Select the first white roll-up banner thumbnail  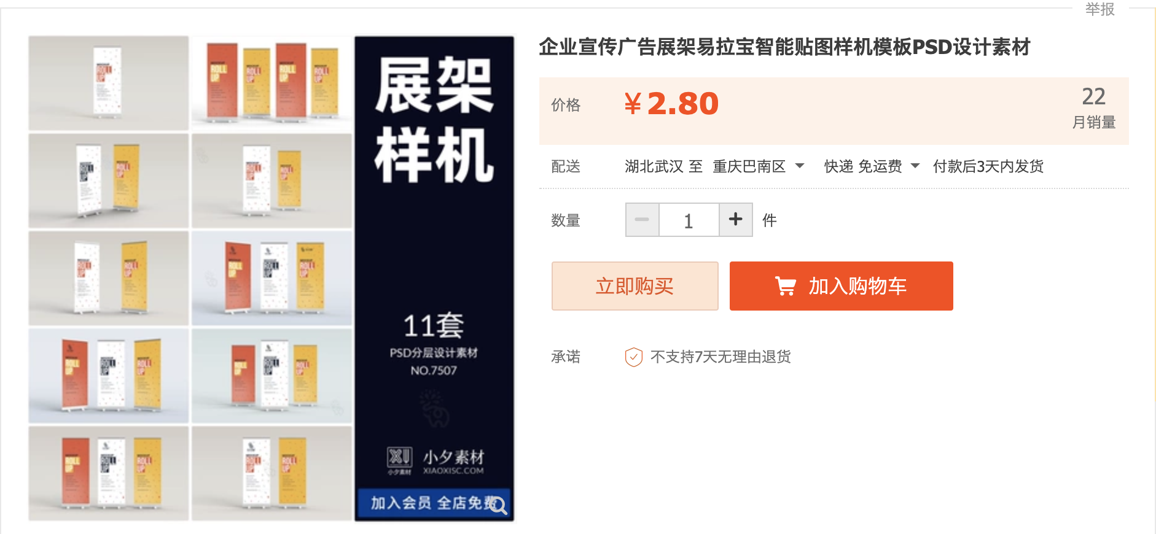108,83
